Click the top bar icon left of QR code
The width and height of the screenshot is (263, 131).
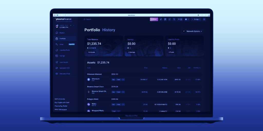click(x=161, y=19)
